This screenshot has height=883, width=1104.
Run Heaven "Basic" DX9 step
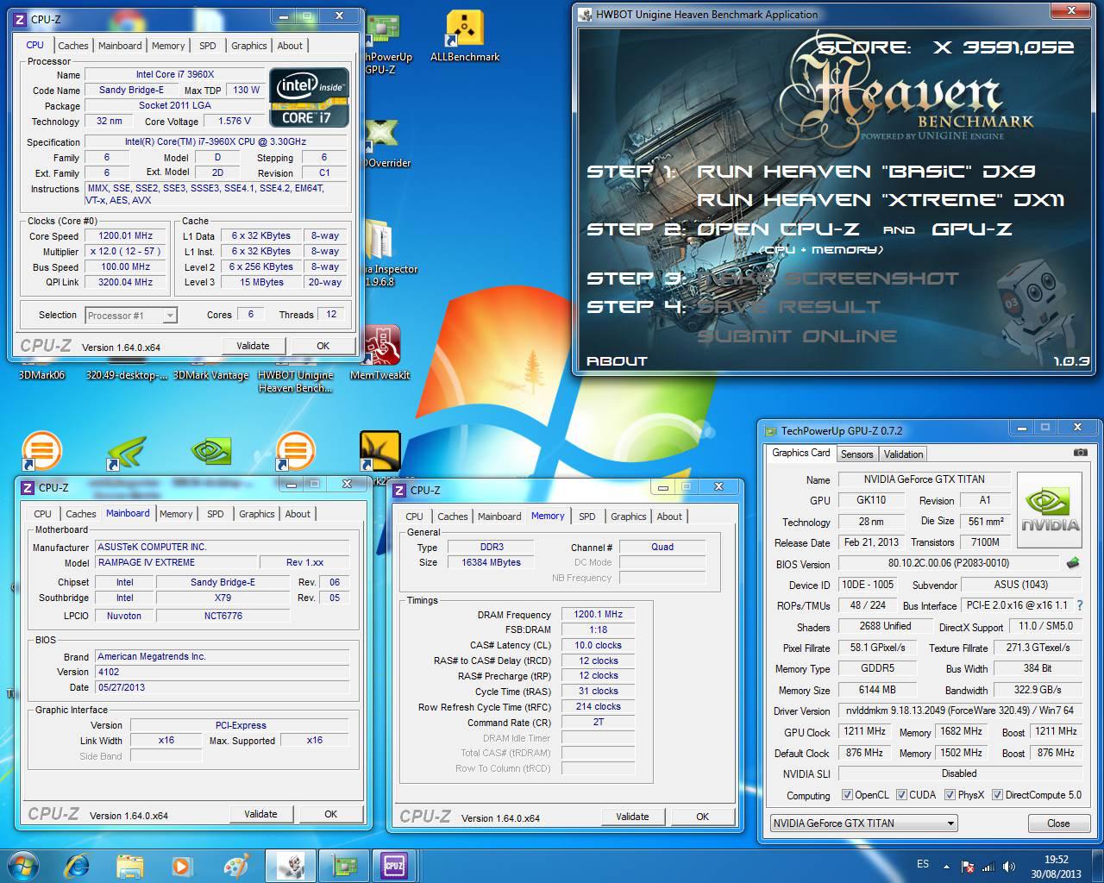pos(866,172)
